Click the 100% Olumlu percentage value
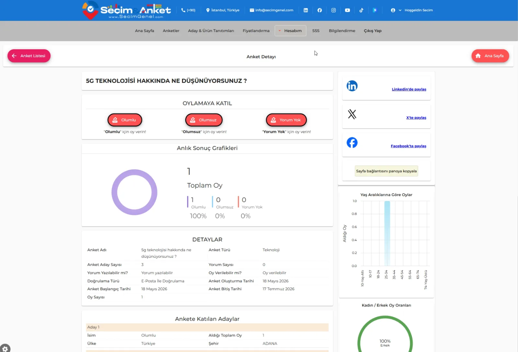Viewport: 518px width, 352px height. (x=198, y=216)
